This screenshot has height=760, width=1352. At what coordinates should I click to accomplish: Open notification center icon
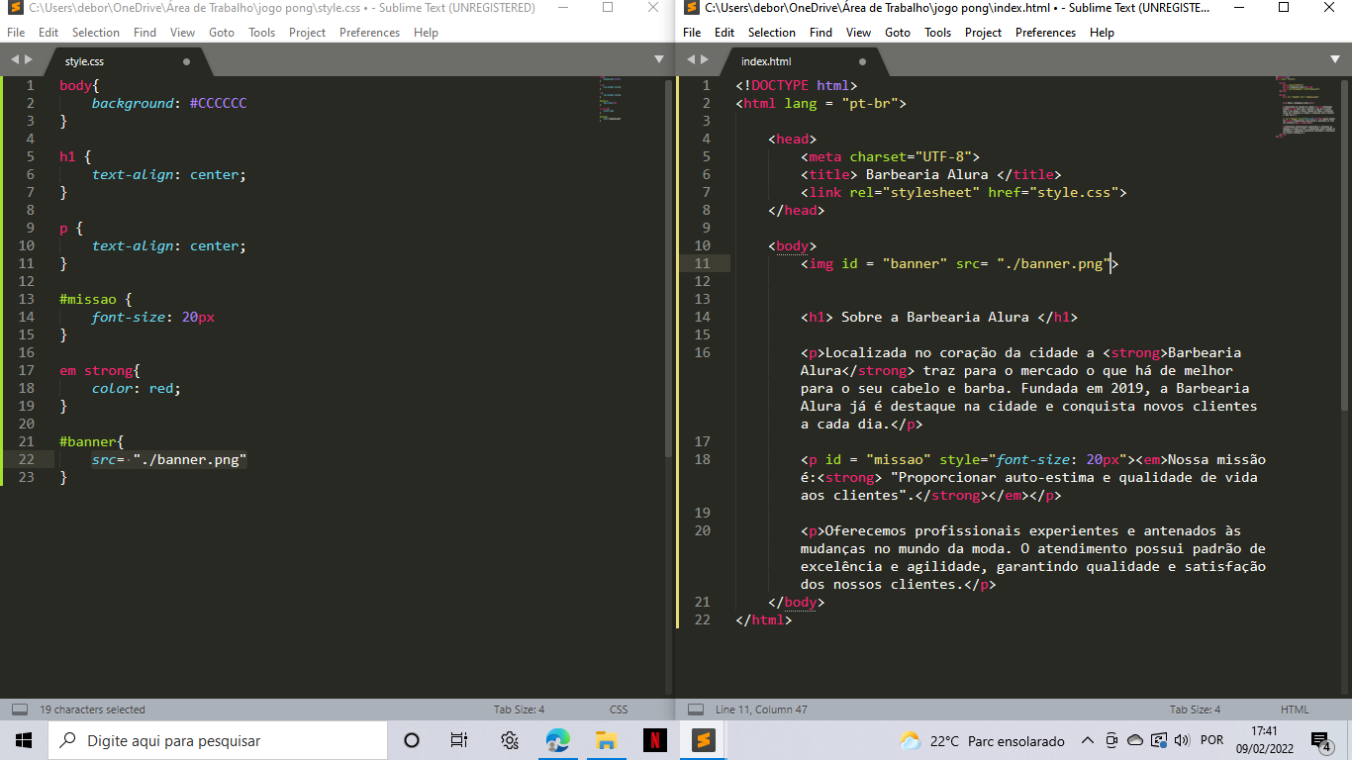click(1321, 740)
